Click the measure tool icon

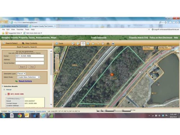coord(108,44)
